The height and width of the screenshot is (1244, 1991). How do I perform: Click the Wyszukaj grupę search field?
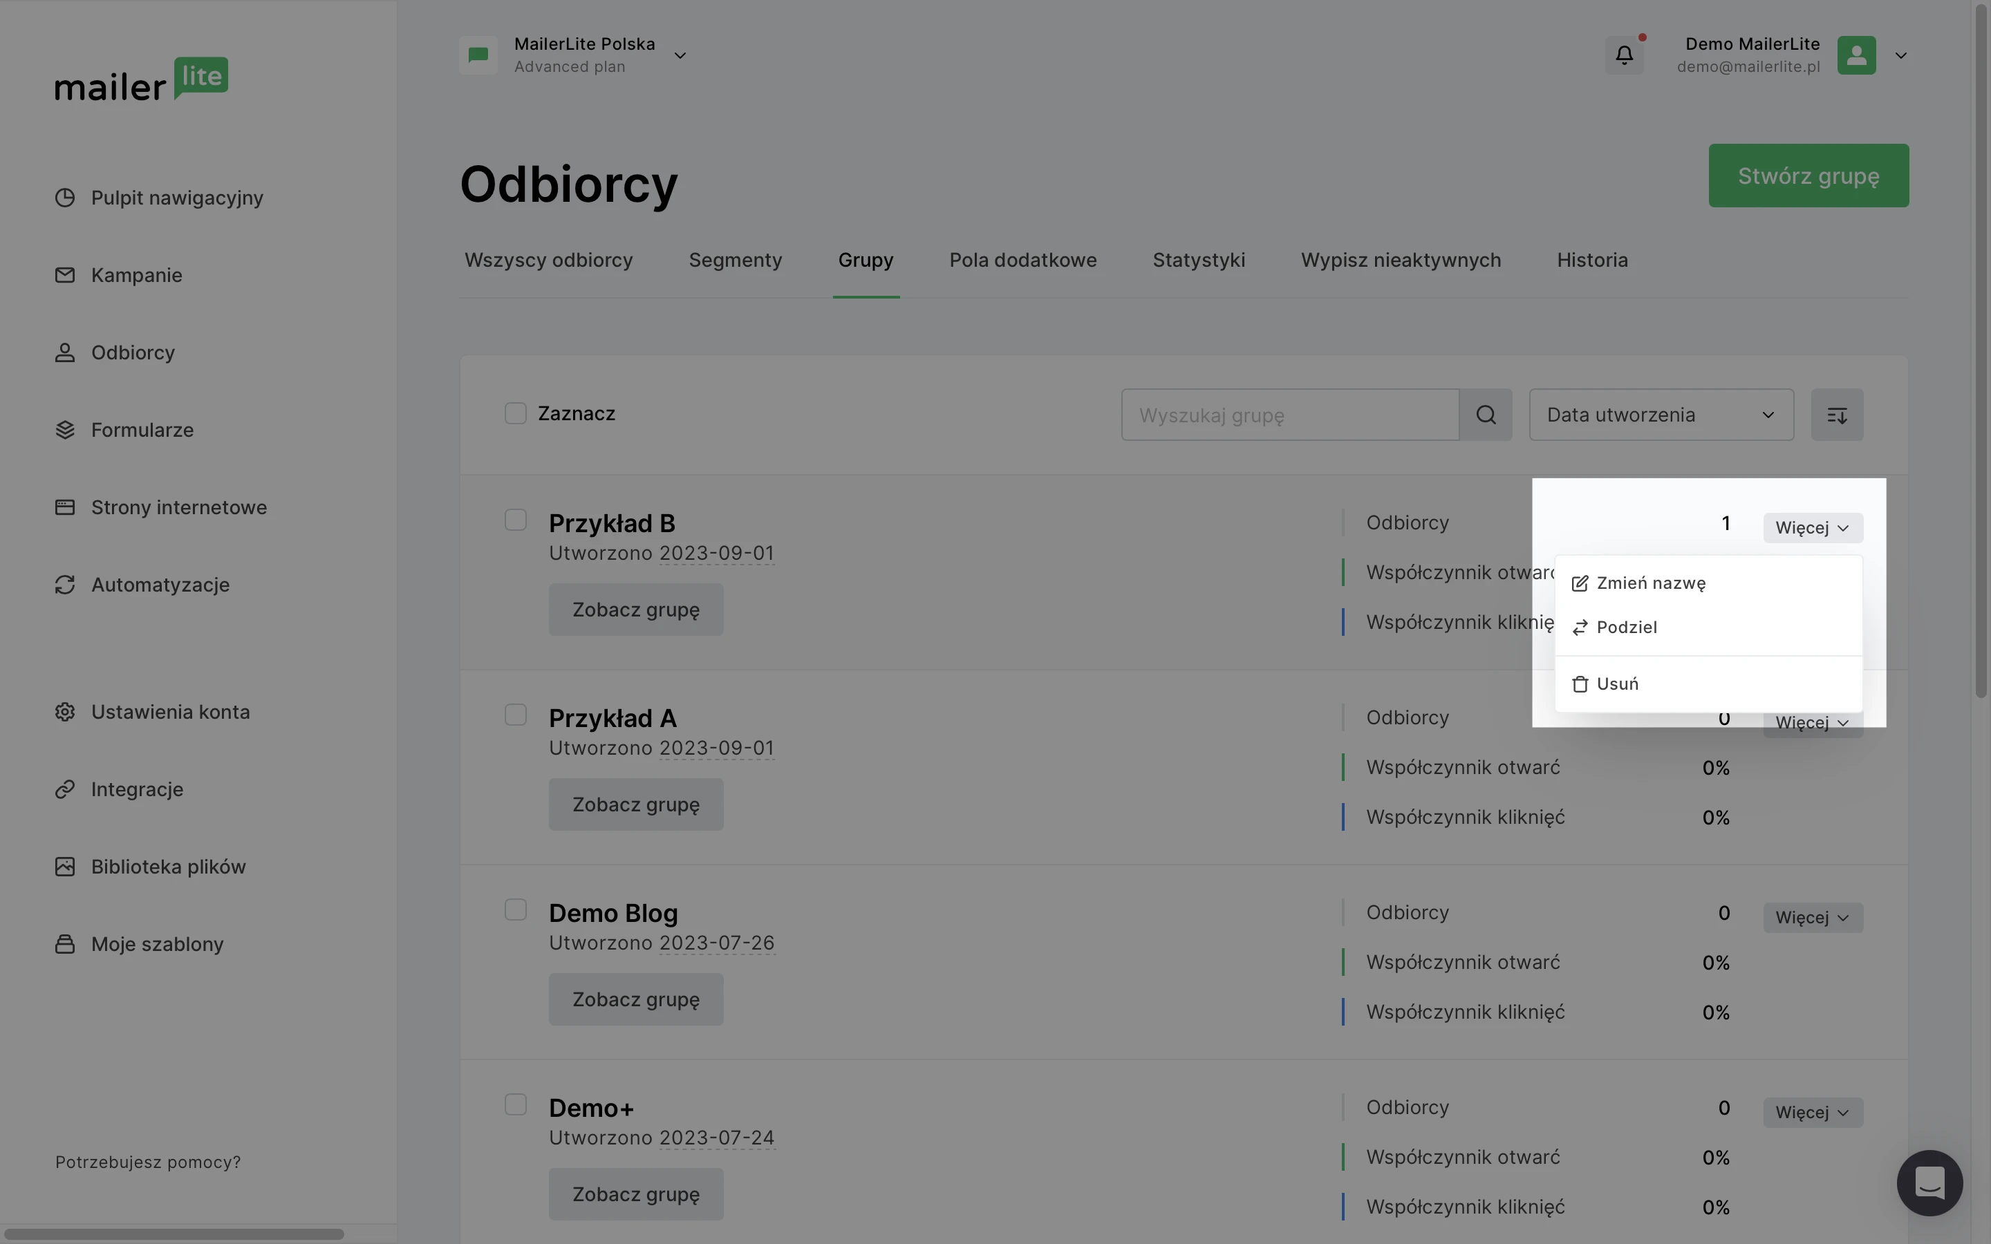(1289, 415)
